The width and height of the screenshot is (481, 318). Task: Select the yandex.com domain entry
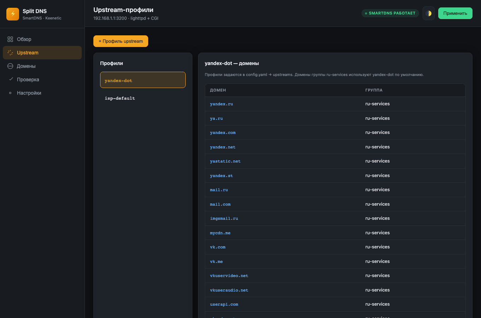pos(223,132)
